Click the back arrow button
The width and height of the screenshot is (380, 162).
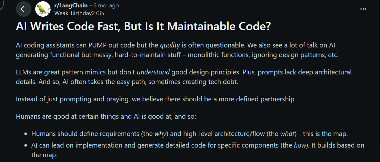point(24,9)
